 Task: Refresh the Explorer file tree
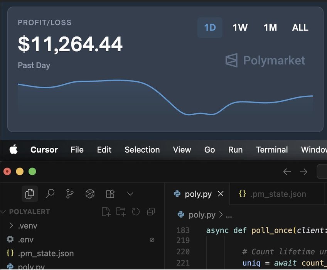136,211
